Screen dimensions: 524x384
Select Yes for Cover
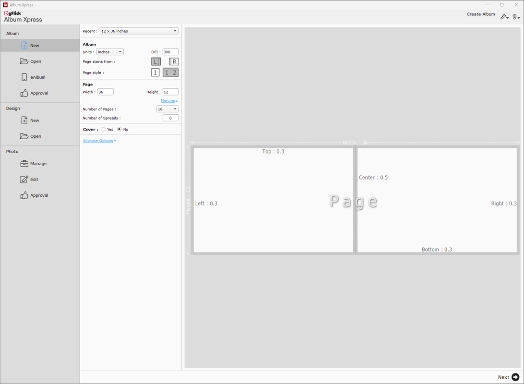click(103, 129)
